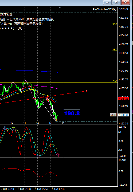Maximize the chart window
Image resolution: width=133 pixels, height=192 pixels.
(x=116, y=2)
